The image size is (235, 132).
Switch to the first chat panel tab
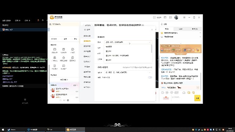pyautogui.click(x=167, y=29)
